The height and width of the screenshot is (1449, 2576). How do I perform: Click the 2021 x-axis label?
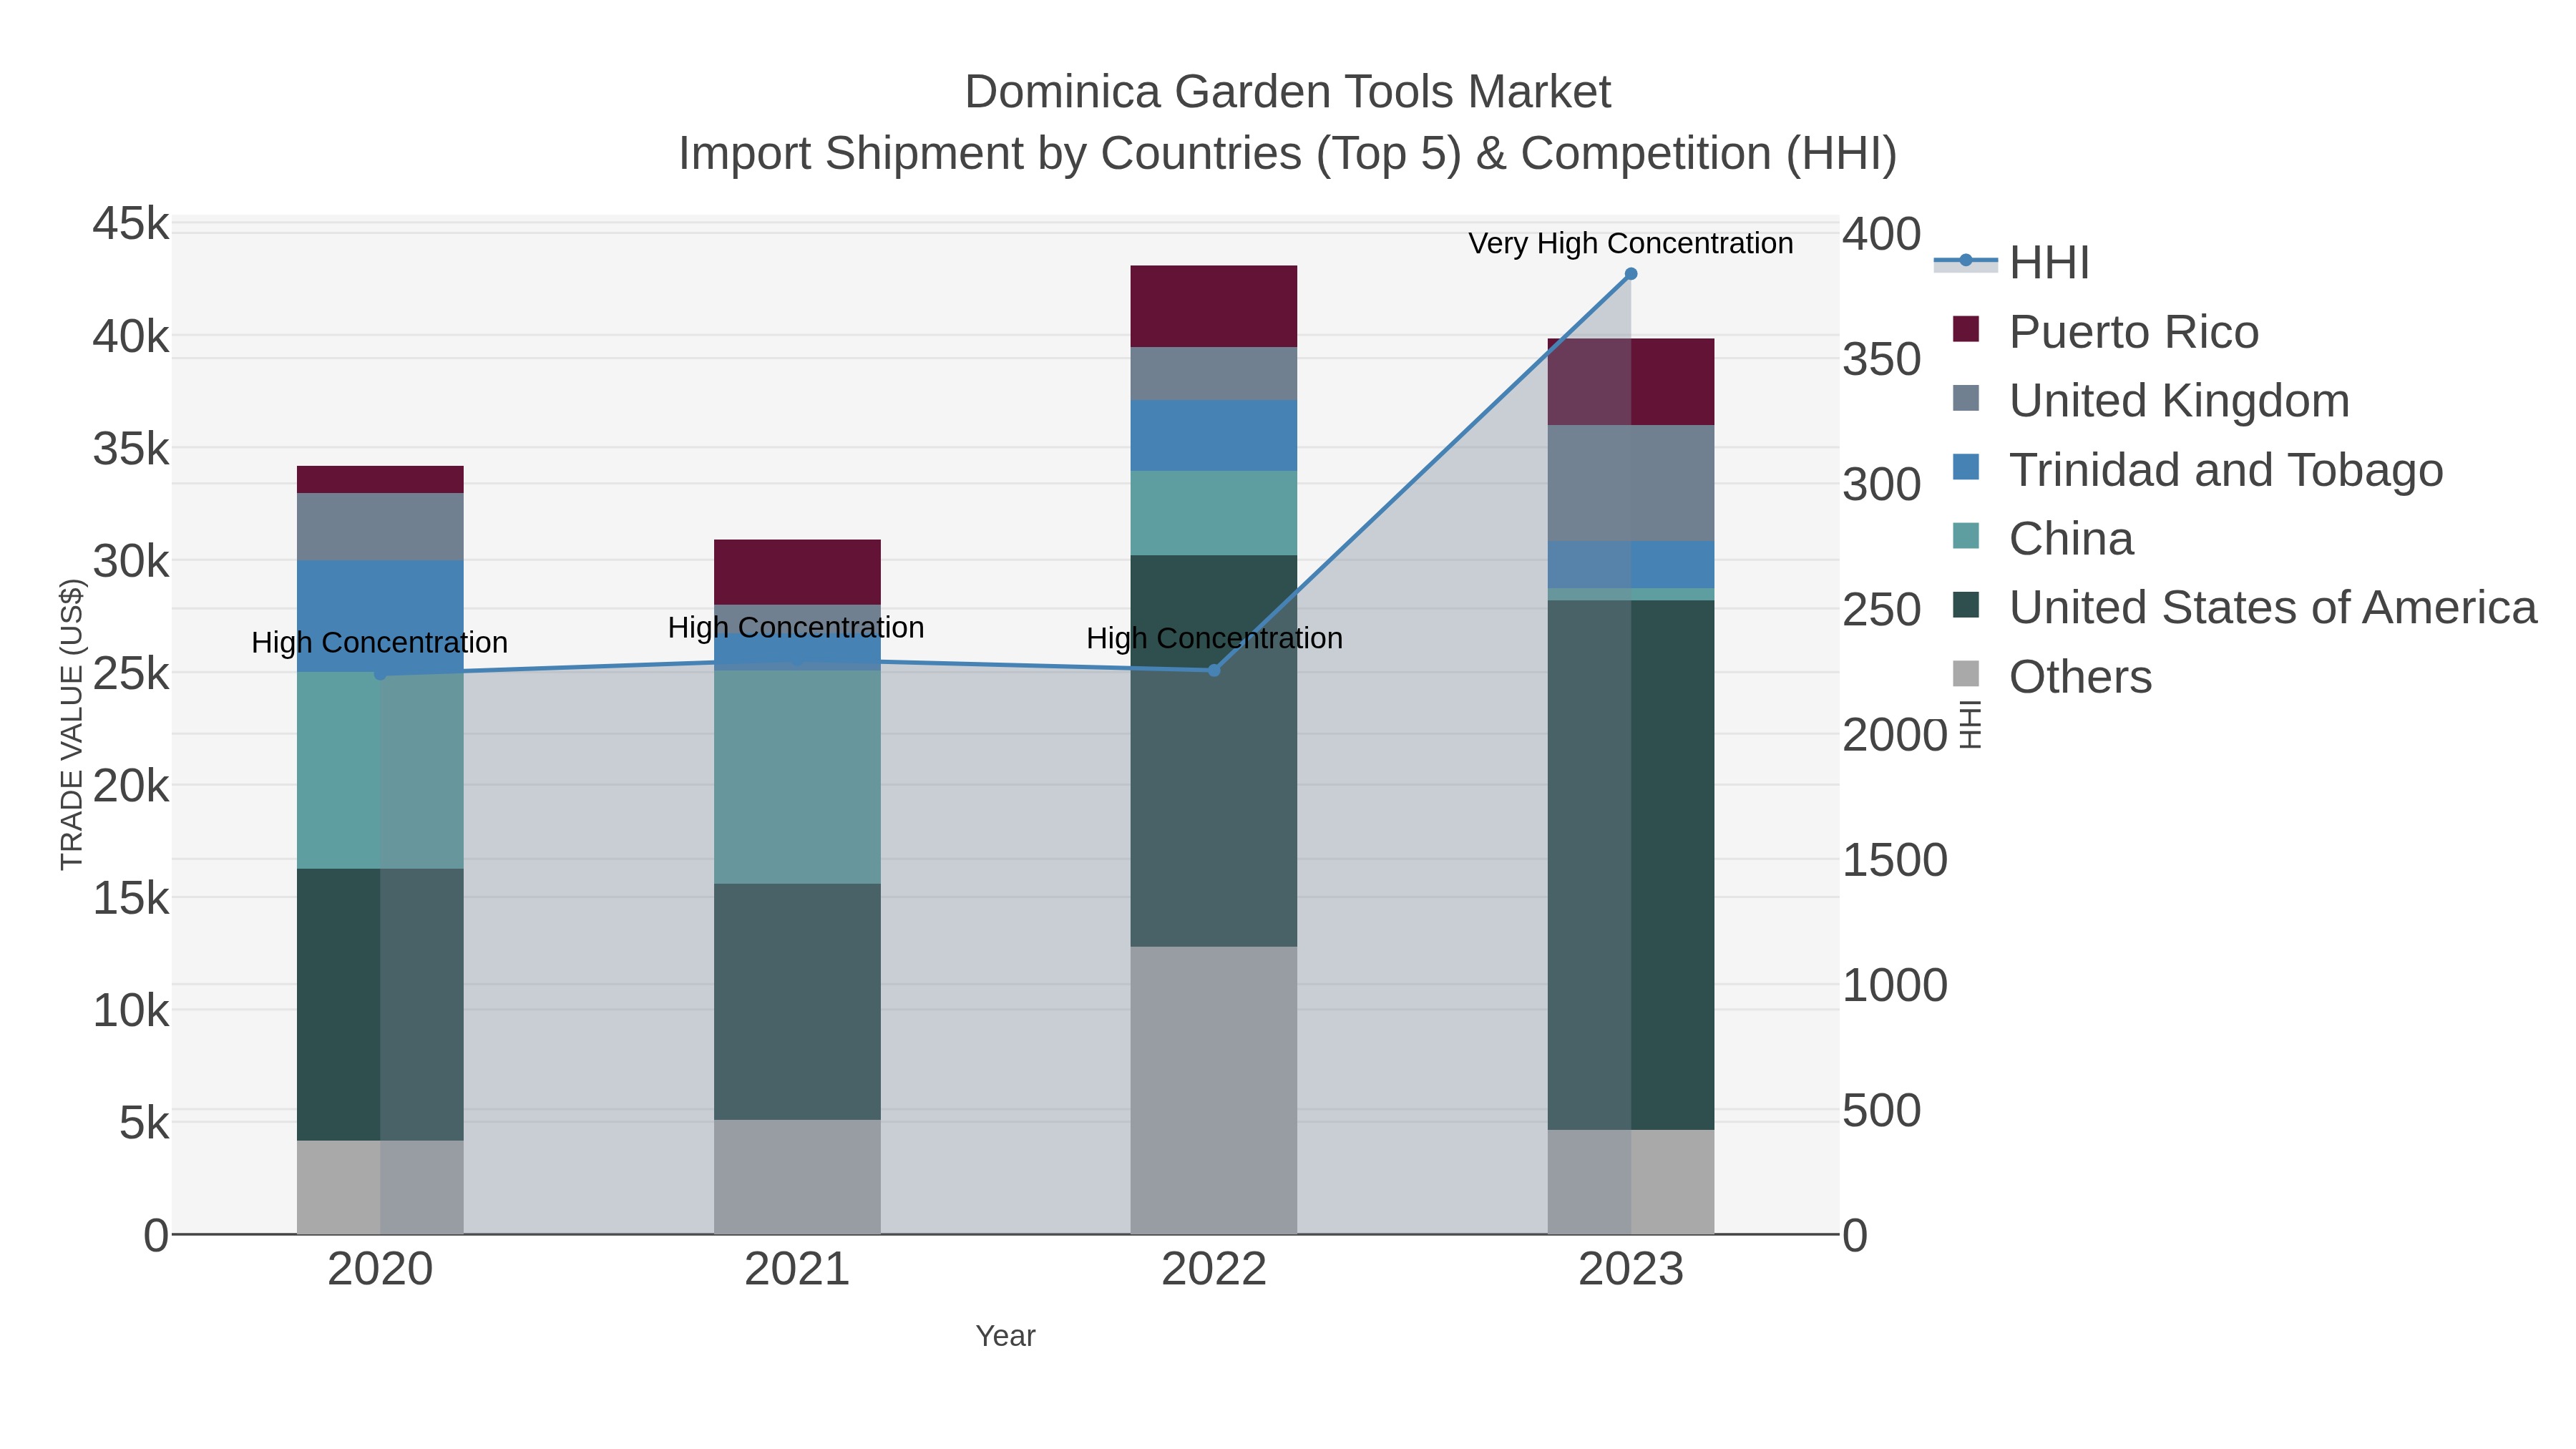tap(797, 1270)
